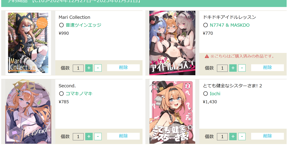Increase quantity of Second. item
Screen dimensions: 290x151
89,137
